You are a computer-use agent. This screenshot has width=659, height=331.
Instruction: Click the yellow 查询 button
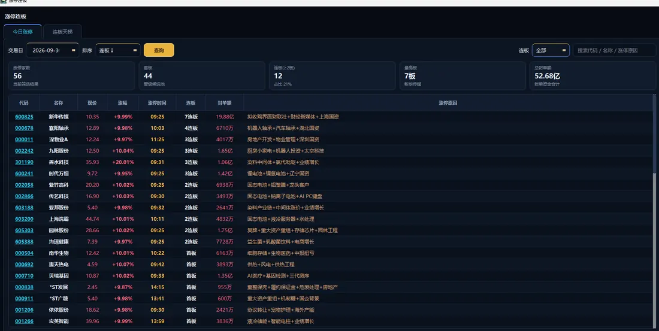[159, 50]
